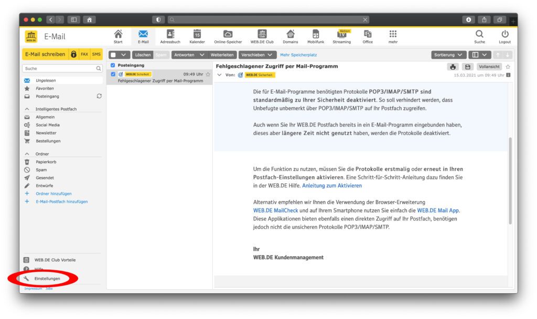Uncheck the WEB.DE Sicherheit message checkbox
The width and height of the screenshot is (537, 319).
113,74
